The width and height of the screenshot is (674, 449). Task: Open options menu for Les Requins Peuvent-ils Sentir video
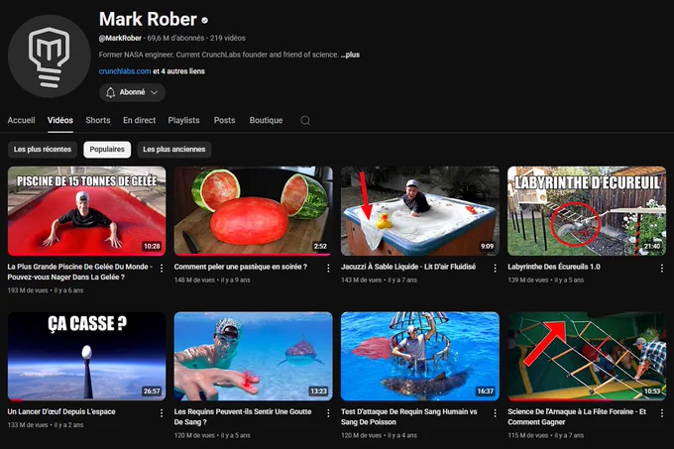[x=328, y=413]
